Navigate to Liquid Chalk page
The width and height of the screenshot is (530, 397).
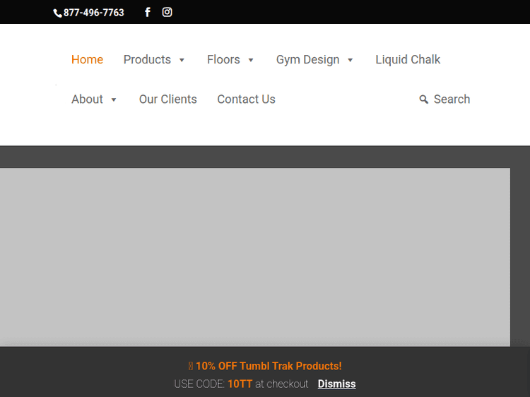click(x=408, y=60)
